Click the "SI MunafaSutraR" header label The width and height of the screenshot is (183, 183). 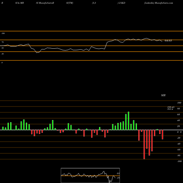pyautogui.click(x=45, y=3)
